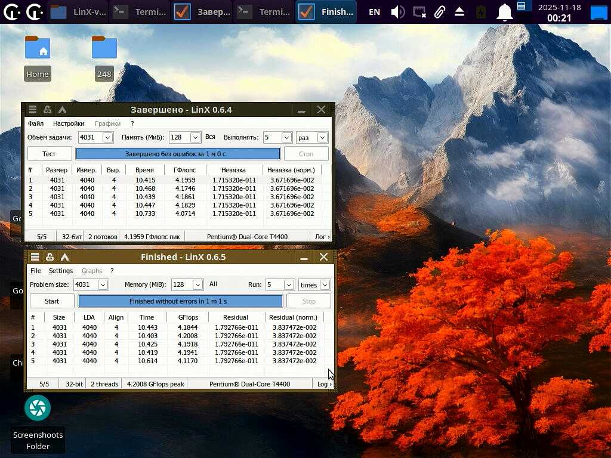
Task: Open the File menu in LinX 0.6.5
Action: (x=35, y=271)
